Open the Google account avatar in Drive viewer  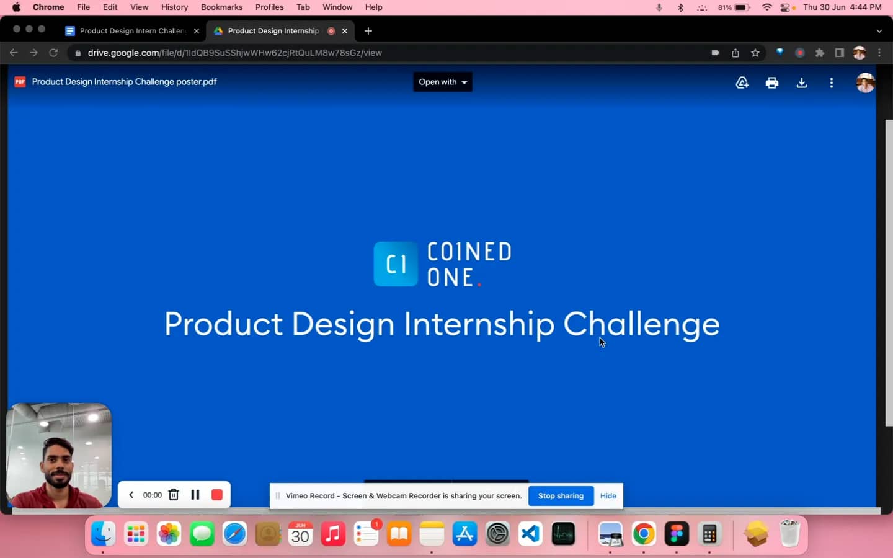coord(865,82)
